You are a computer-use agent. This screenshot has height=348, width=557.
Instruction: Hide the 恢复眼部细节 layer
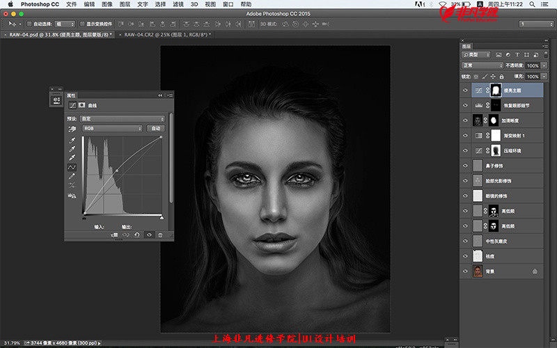[x=465, y=105]
